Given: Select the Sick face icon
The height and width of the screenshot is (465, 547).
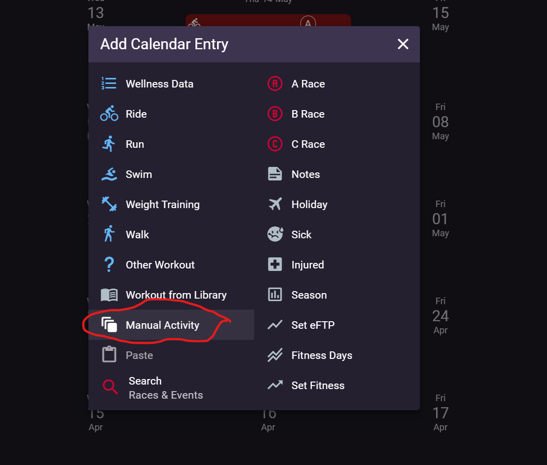Looking at the screenshot, I should point(275,234).
